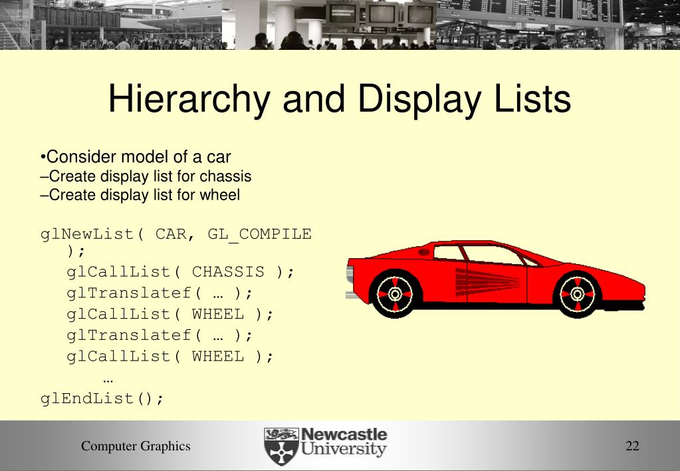
Task: Click the red car illustration
Action: point(495,279)
